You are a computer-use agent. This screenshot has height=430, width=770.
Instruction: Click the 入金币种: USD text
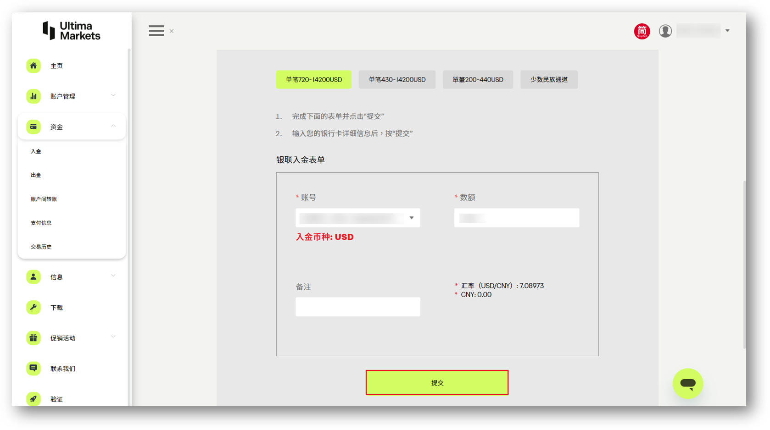pos(324,237)
